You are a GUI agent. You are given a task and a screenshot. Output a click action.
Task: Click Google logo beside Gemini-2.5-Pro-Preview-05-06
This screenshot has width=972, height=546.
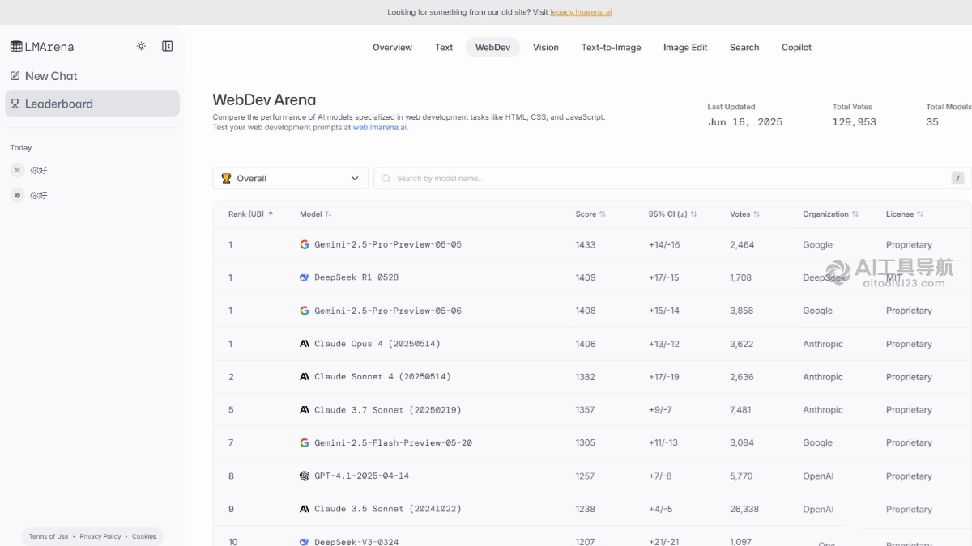click(x=305, y=311)
